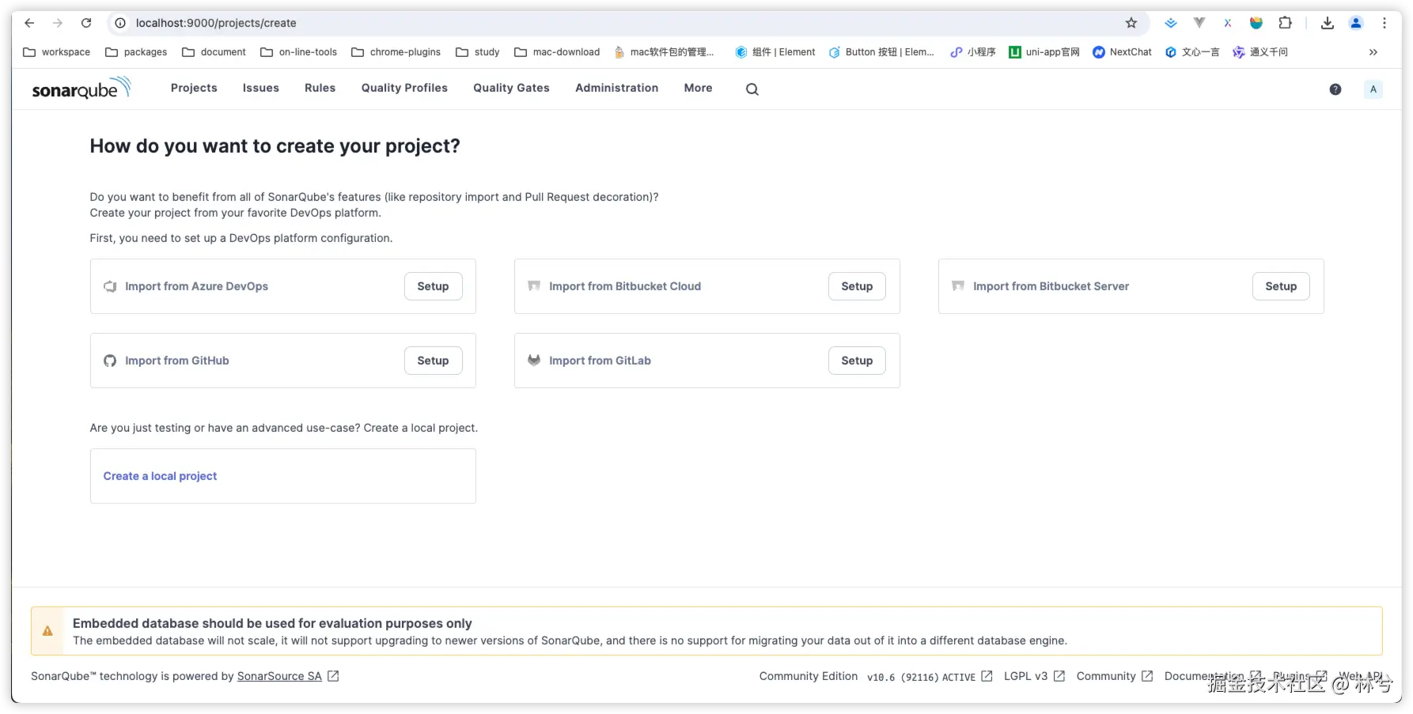Open the 组件 | Element bookmark
Screen dimensions: 1413x714
click(x=775, y=52)
